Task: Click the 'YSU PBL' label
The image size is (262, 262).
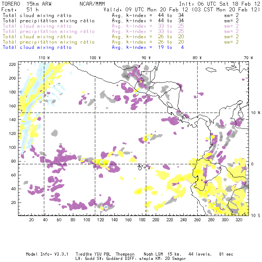Action: [x=103, y=254]
